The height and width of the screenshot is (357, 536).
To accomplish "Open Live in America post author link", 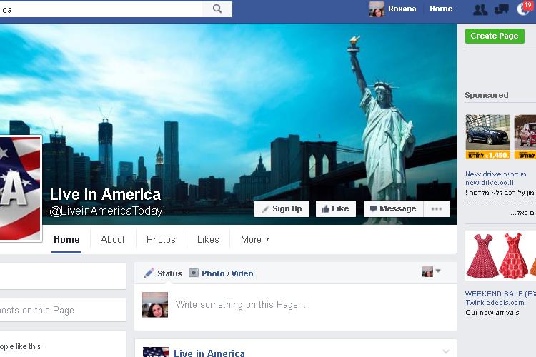I will (209, 353).
